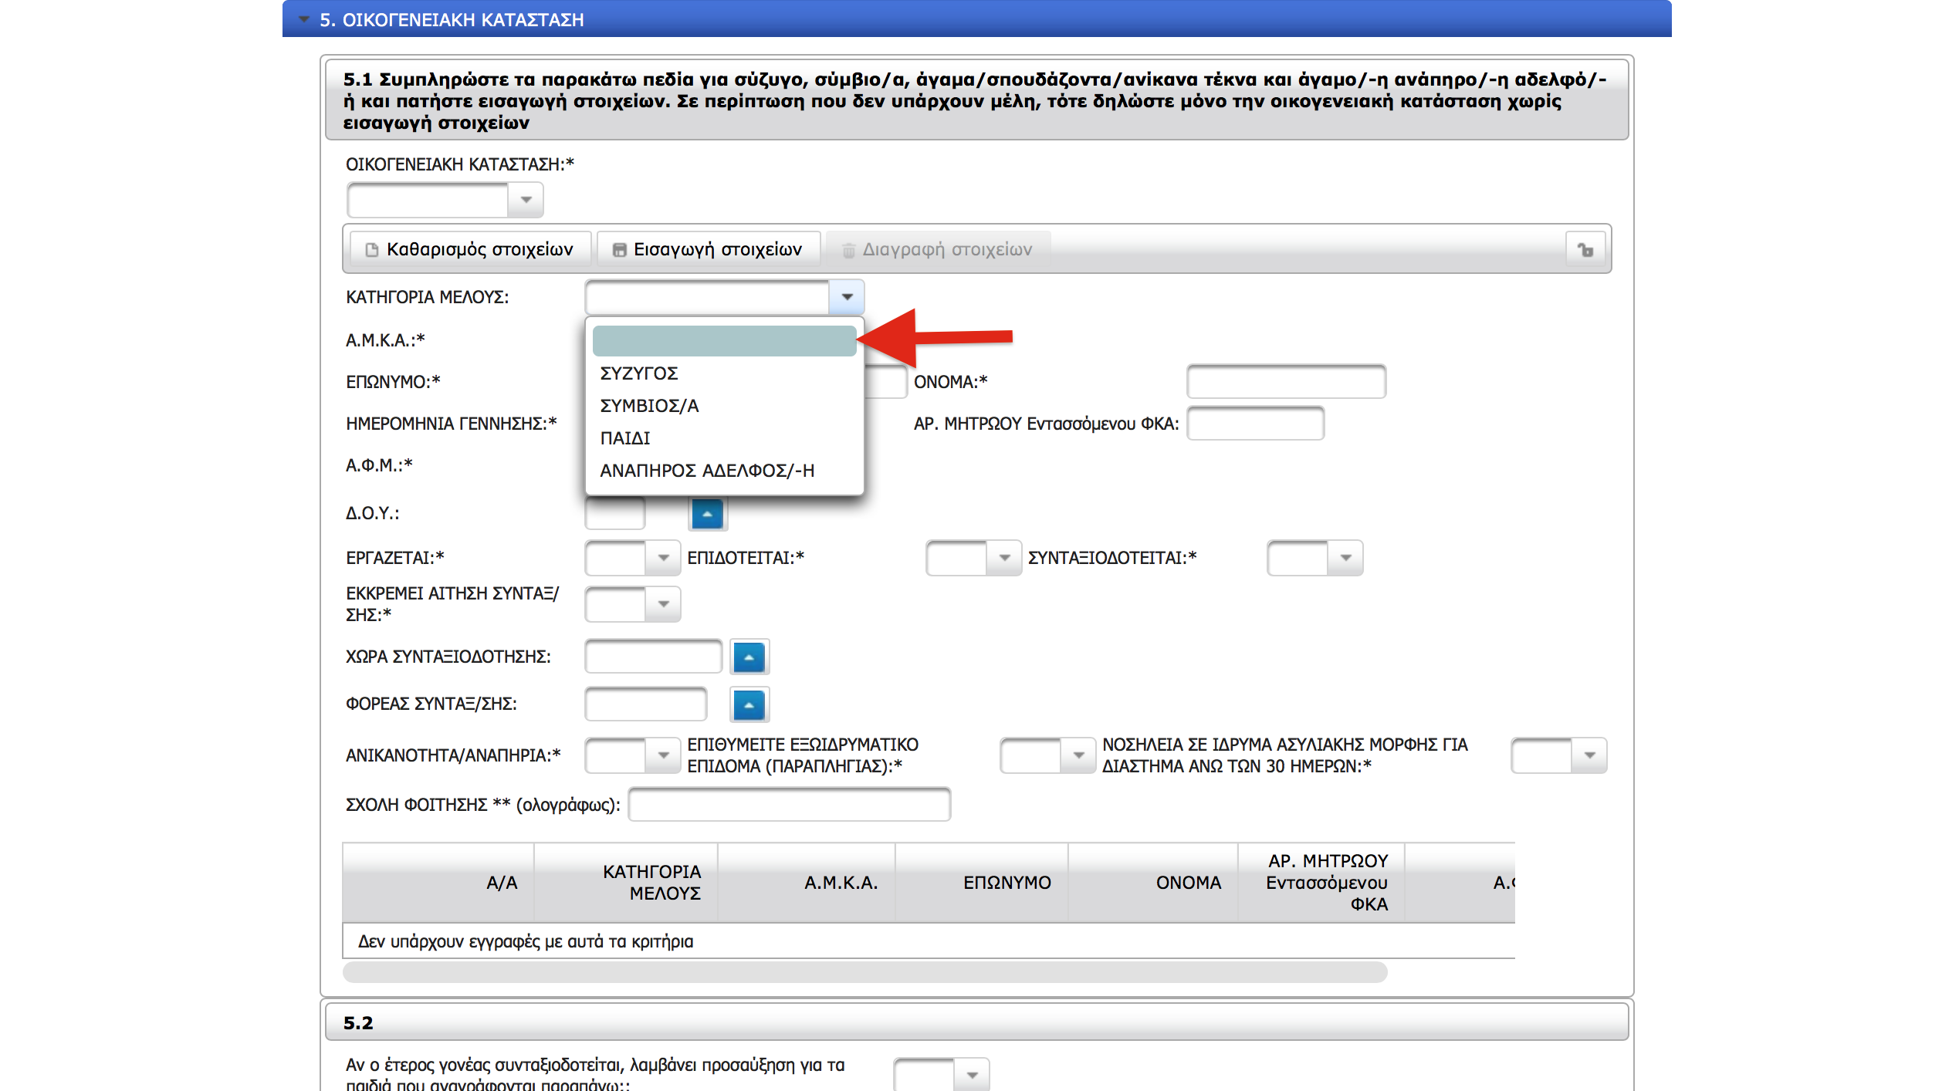
Task: Click blue lookup arrow for ΦΟΡΕΑΣ ΣΥΝΤΑΞ/ΣΗΣ
Action: 749,704
